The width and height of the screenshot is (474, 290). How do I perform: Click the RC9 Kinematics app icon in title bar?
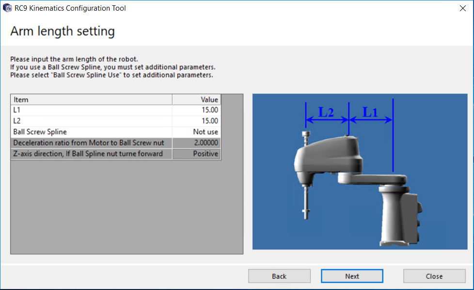point(7,8)
